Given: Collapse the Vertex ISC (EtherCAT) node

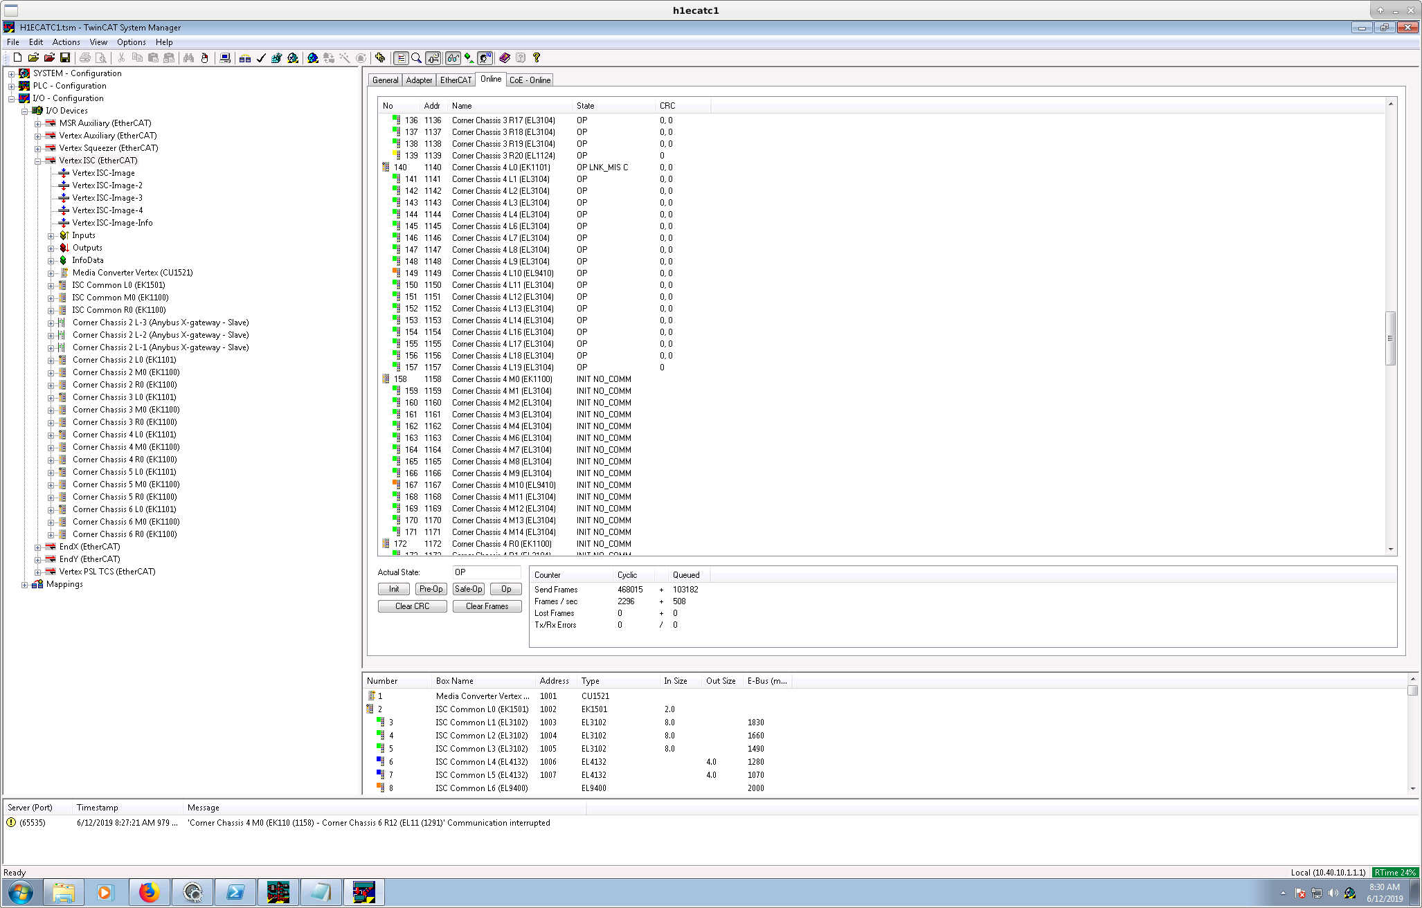Looking at the screenshot, I should pos(37,161).
